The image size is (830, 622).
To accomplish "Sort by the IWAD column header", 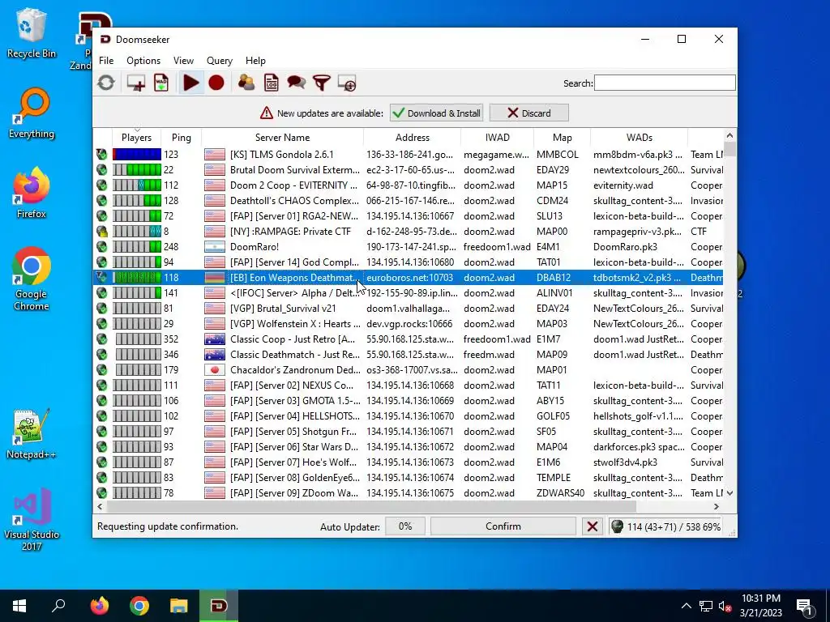I will point(498,138).
